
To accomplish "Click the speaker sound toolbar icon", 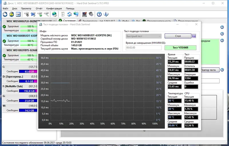I will tap(91, 14).
